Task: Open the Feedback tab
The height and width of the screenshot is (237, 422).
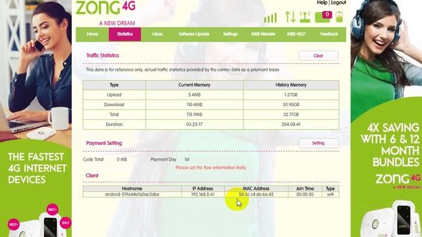Action: tap(329, 34)
